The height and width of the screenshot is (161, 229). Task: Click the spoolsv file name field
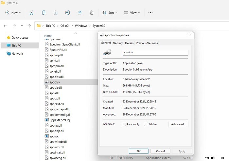tap(155, 52)
